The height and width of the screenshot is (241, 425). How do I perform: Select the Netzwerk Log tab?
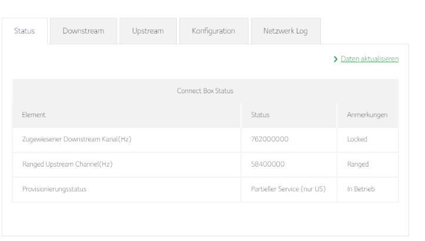tap(286, 31)
